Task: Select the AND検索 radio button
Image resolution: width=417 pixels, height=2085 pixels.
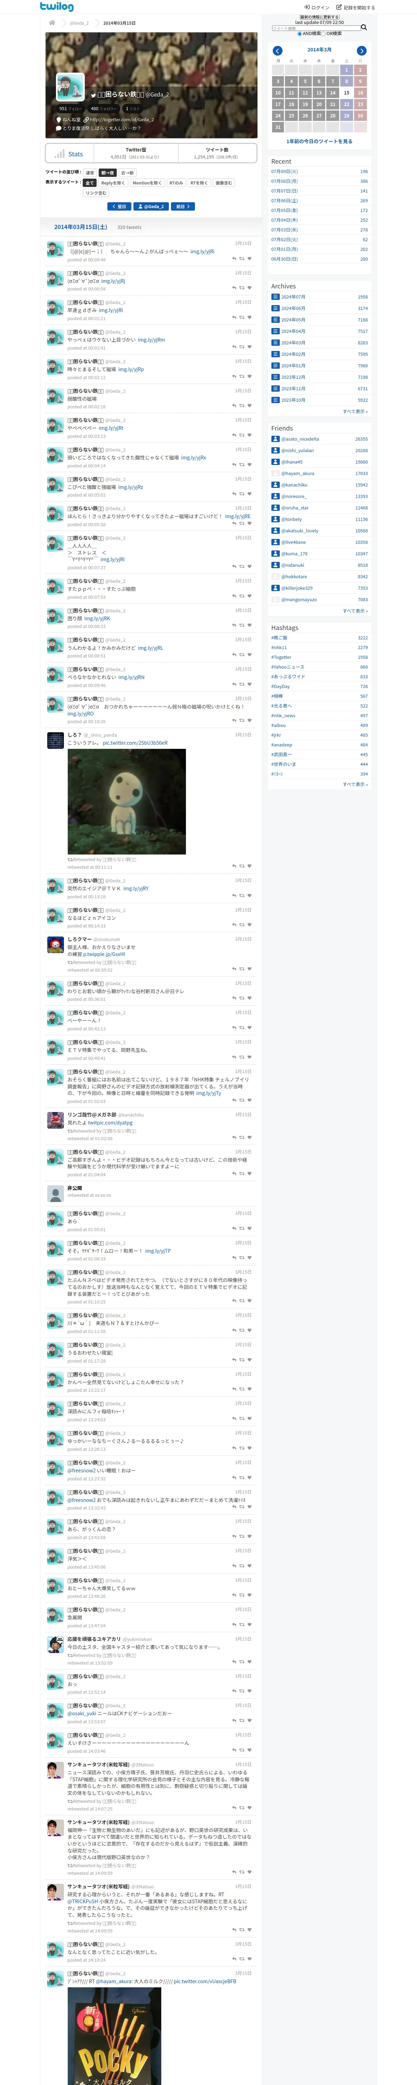Action: [300, 34]
